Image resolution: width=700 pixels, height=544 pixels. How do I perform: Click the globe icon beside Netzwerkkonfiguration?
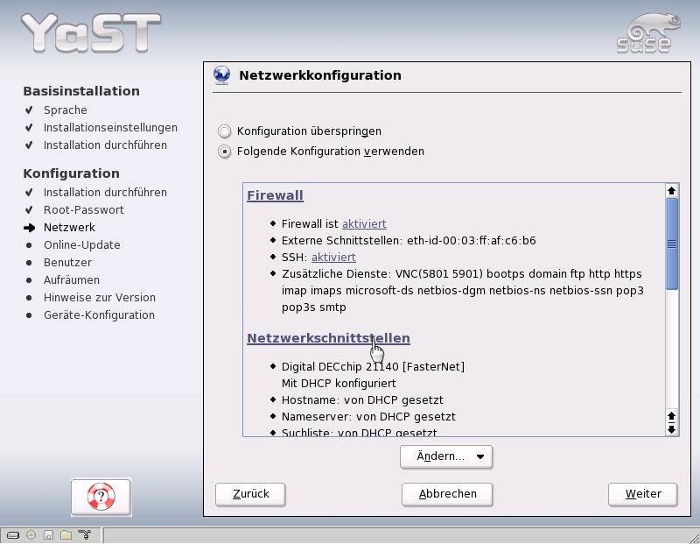222,75
